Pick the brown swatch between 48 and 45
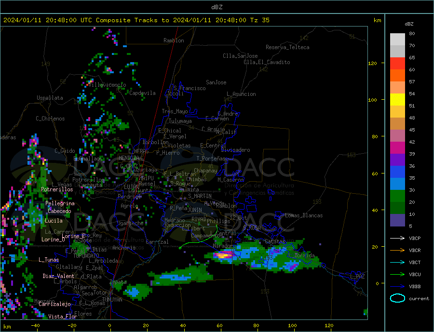Screen dimensions: 434x332 click(397, 124)
